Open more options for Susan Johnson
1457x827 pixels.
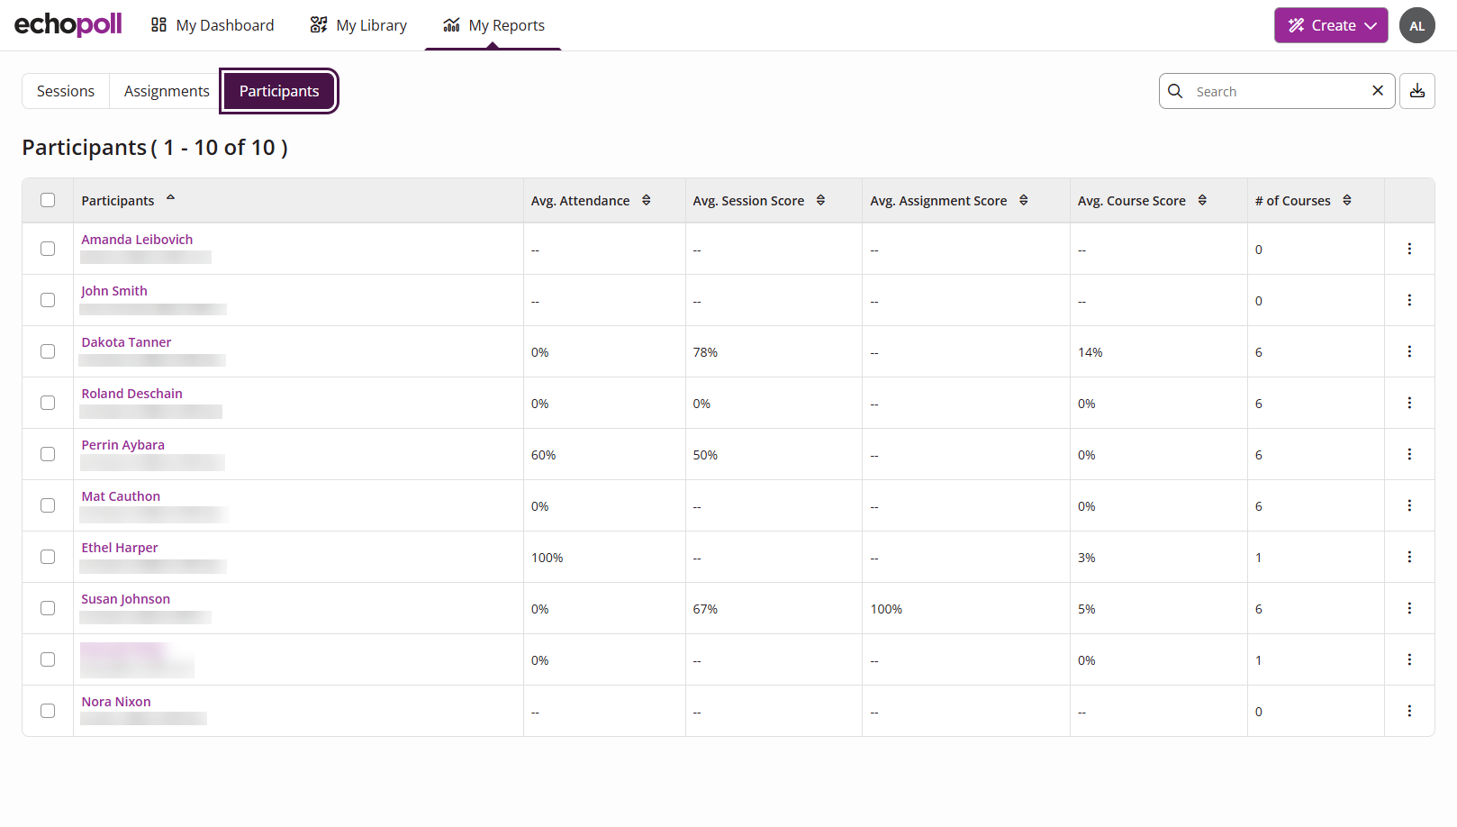(x=1409, y=608)
